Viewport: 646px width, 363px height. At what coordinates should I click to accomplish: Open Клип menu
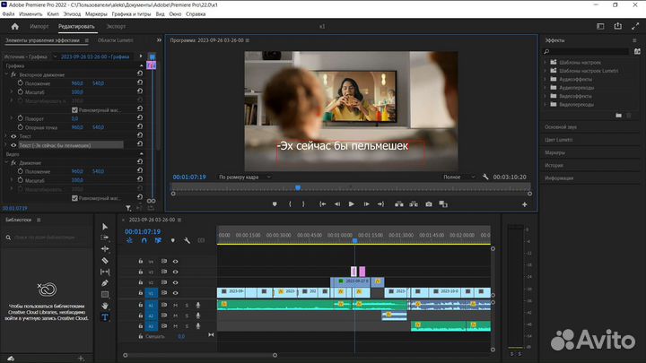[x=53, y=14]
